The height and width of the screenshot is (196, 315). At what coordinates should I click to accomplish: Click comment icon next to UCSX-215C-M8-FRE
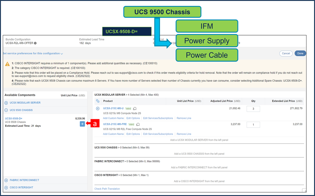pos(138,124)
